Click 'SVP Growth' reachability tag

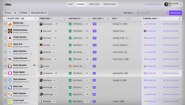coord(78,59)
